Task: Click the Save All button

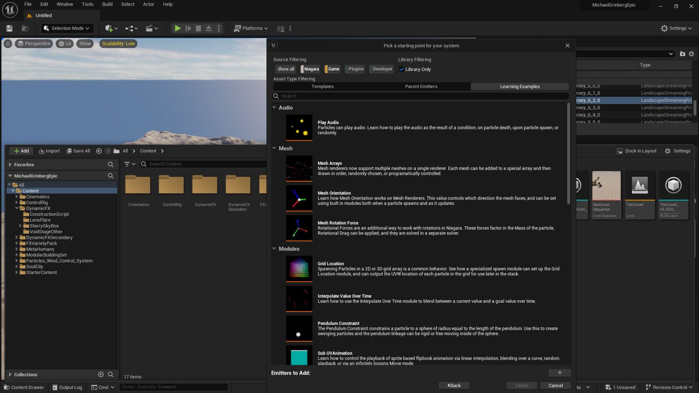Action: coord(78,151)
